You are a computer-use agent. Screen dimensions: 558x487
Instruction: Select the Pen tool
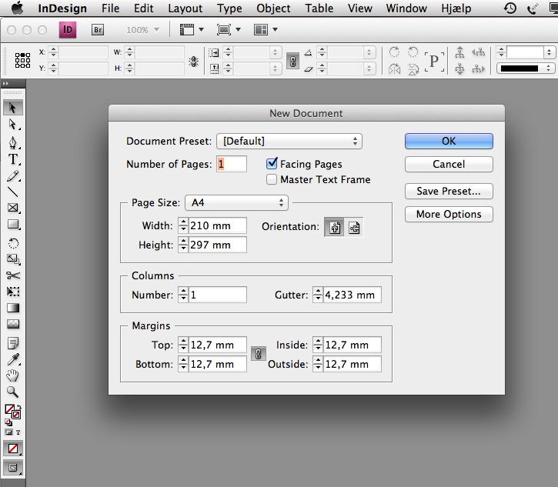[13, 142]
